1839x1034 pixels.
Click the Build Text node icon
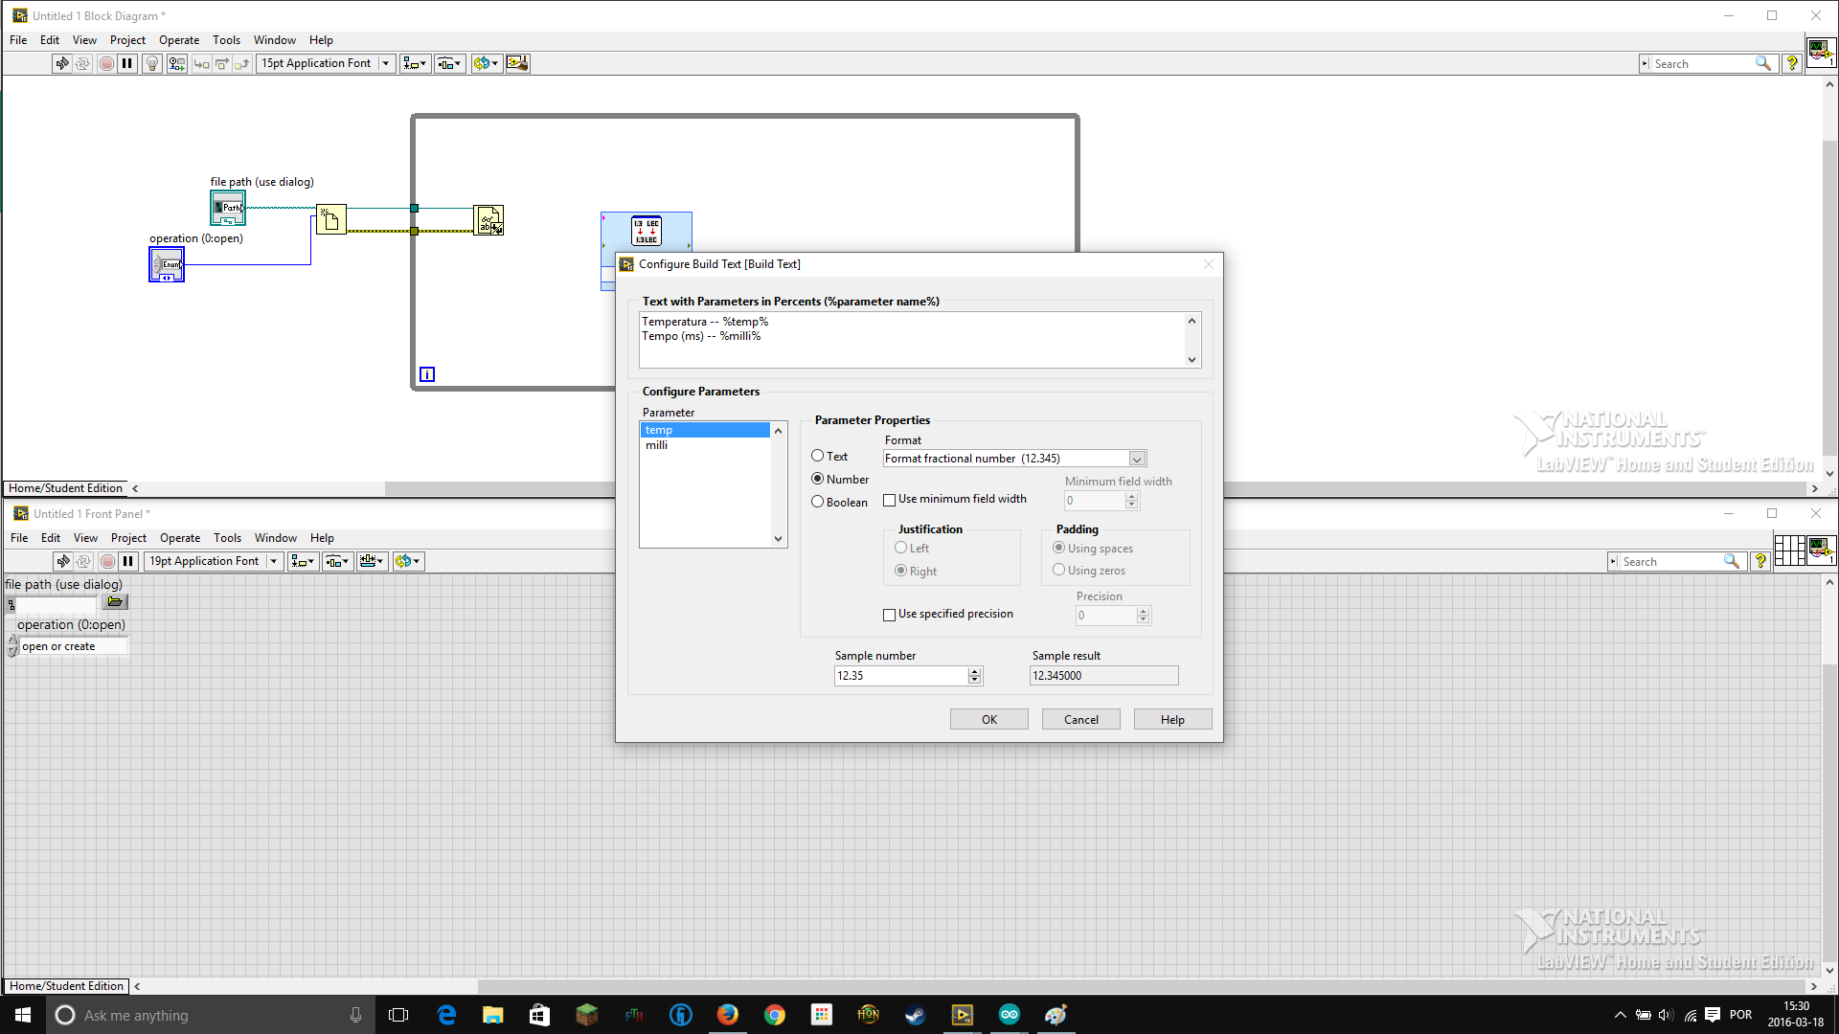[x=646, y=230]
